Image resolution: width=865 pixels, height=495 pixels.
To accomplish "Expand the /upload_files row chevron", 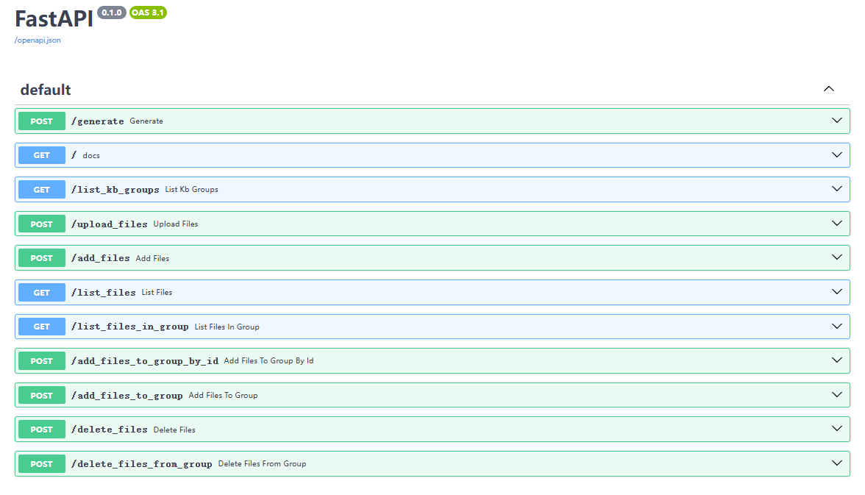I will pyautogui.click(x=837, y=224).
